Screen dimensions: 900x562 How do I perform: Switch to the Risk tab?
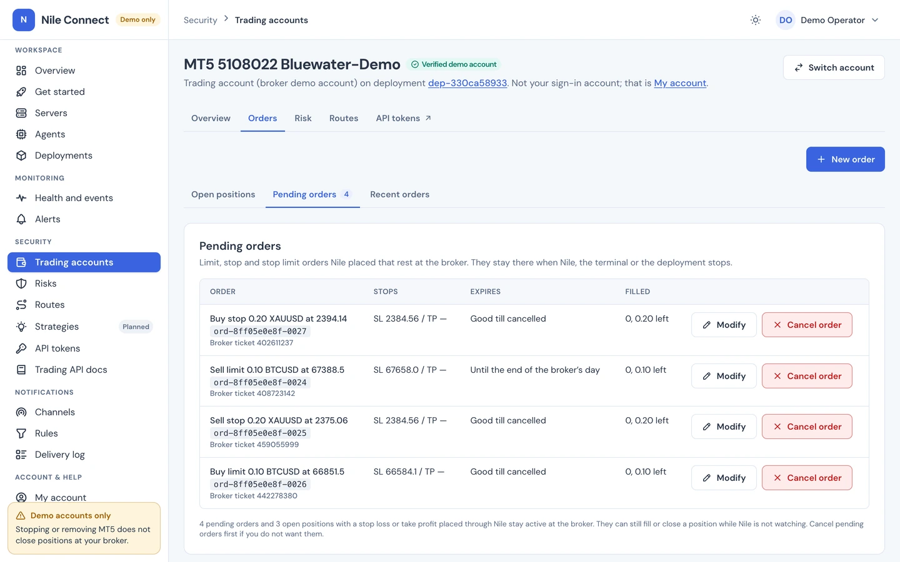(303, 118)
